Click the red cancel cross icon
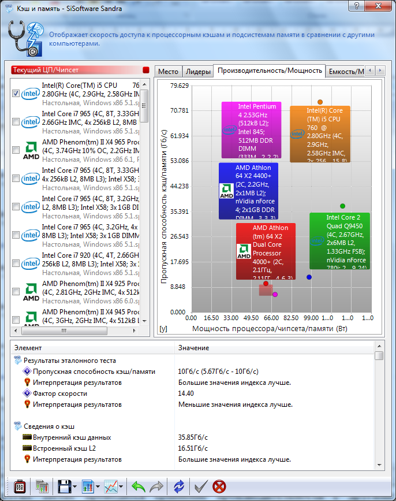Viewport: 396px width, 501px height. pos(219,487)
